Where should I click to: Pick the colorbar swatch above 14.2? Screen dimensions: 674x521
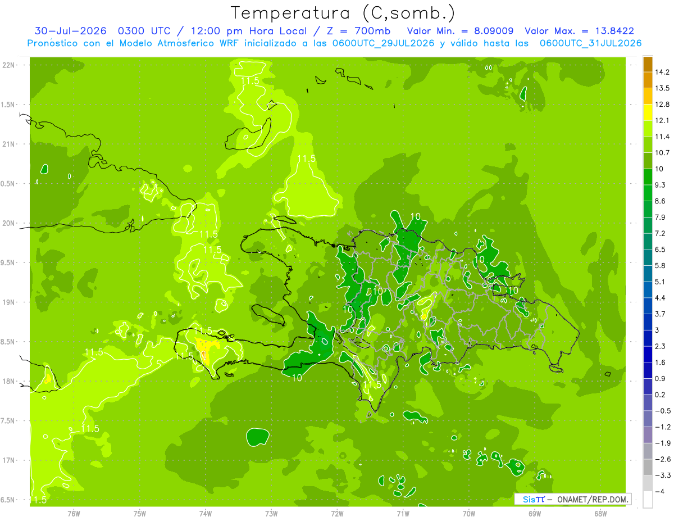[648, 64]
